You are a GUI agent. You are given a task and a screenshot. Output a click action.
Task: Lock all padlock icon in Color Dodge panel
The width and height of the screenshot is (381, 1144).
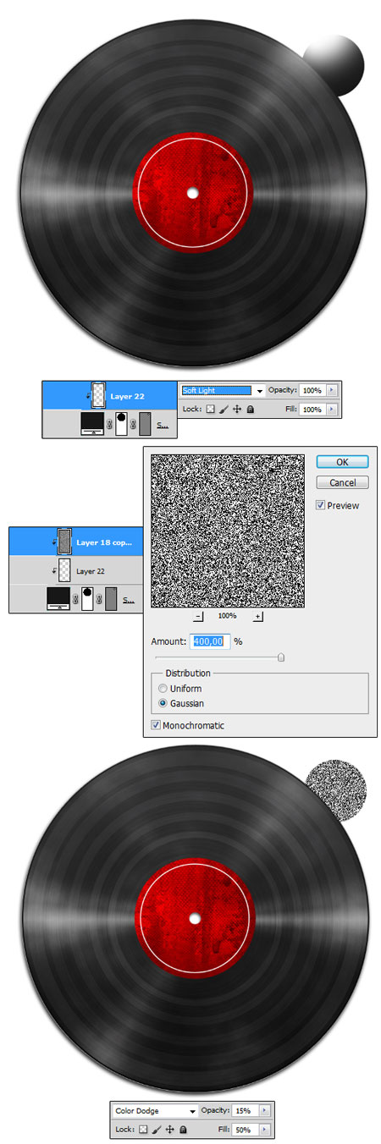point(182,1129)
